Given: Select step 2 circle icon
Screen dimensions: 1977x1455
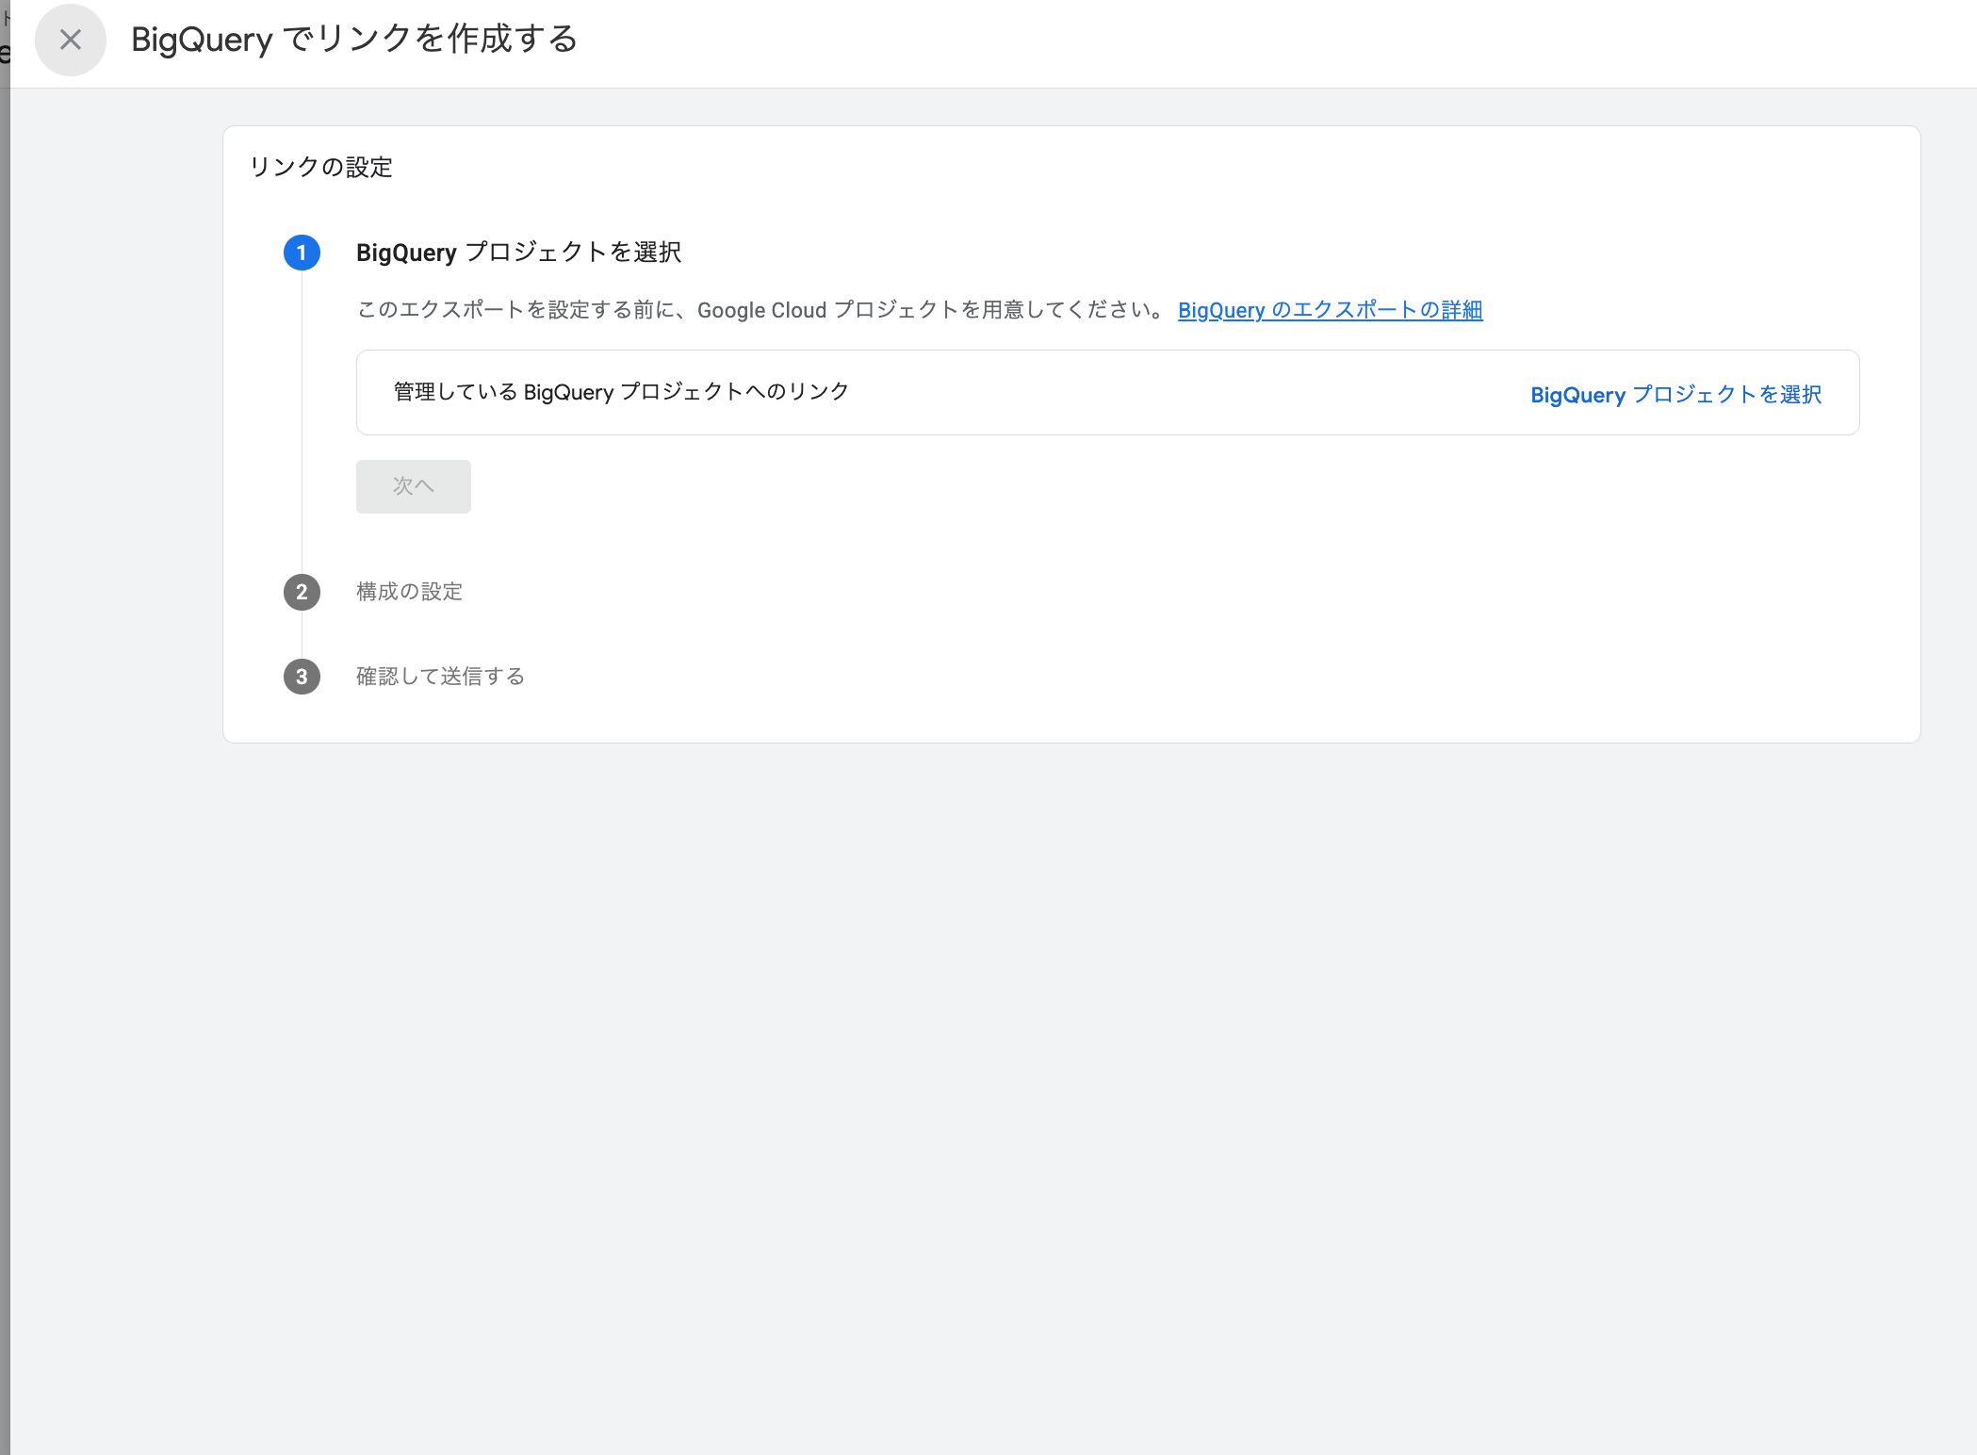Looking at the screenshot, I should click(x=302, y=592).
